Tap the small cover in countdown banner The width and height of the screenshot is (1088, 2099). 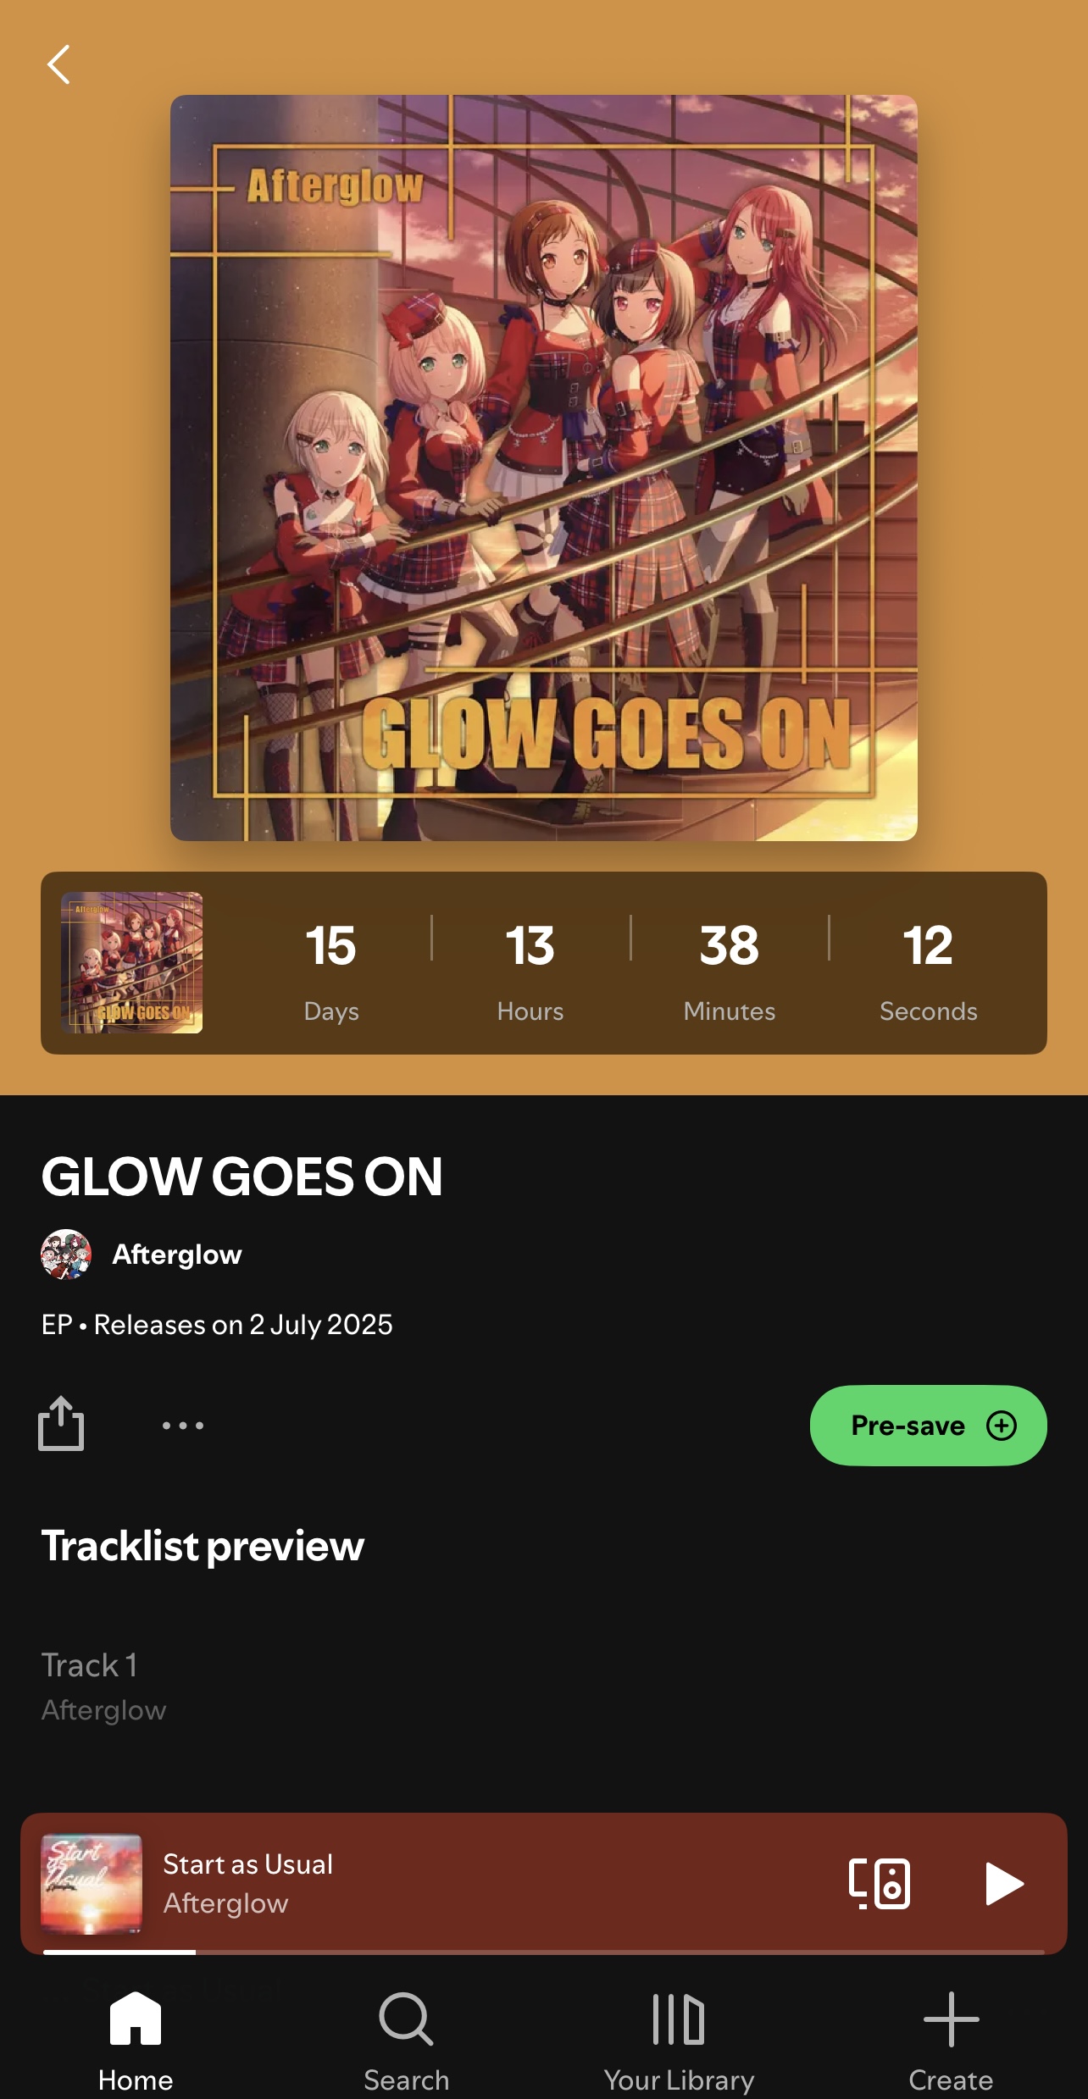click(x=131, y=962)
